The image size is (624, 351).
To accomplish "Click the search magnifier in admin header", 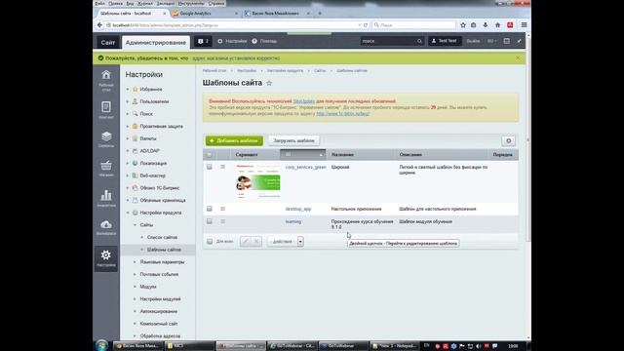I will (419, 41).
